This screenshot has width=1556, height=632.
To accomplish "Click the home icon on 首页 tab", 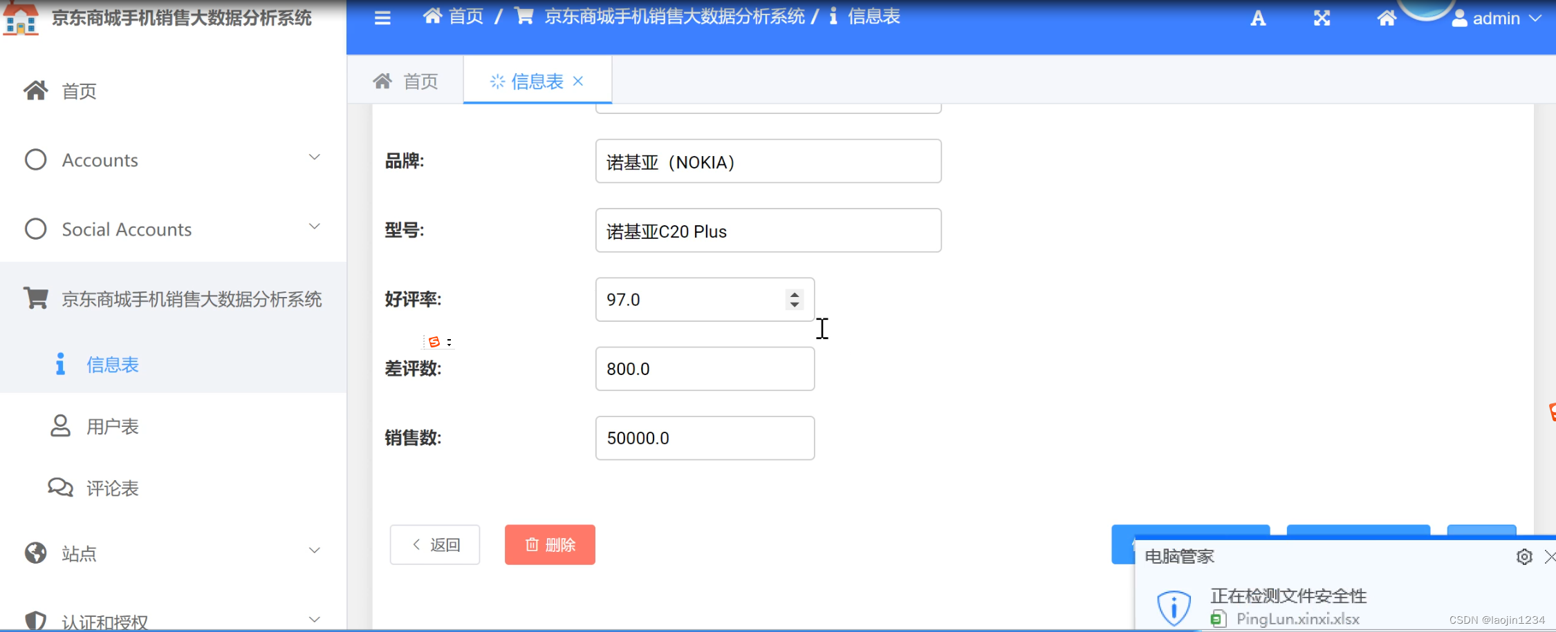I will [x=382, y=81].
